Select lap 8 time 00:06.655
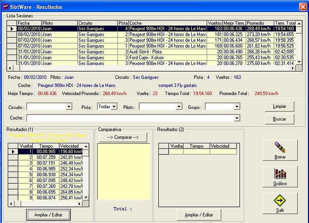 (46, 192)
